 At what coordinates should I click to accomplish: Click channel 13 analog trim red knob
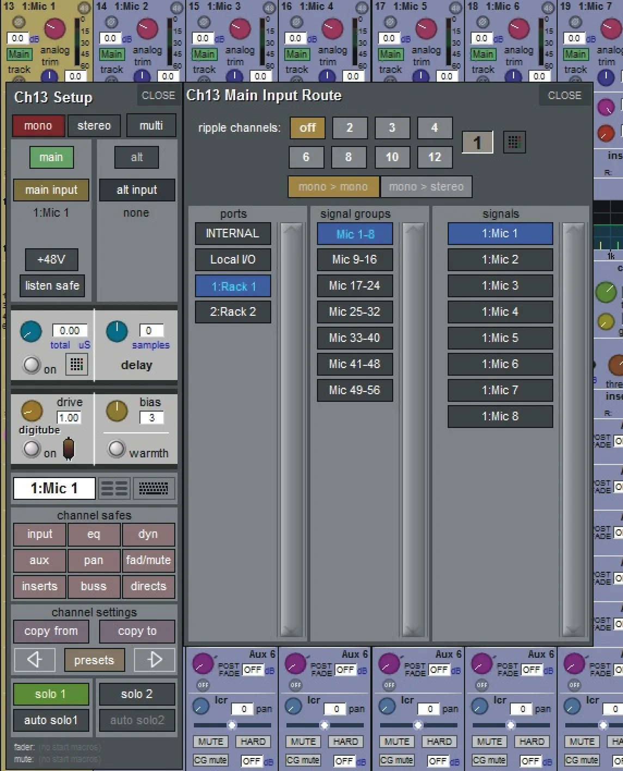tap(54, 29)
